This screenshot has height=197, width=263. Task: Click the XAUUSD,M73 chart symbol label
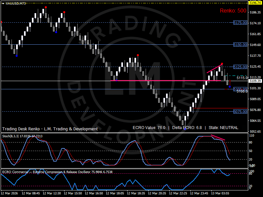[15, 3]
